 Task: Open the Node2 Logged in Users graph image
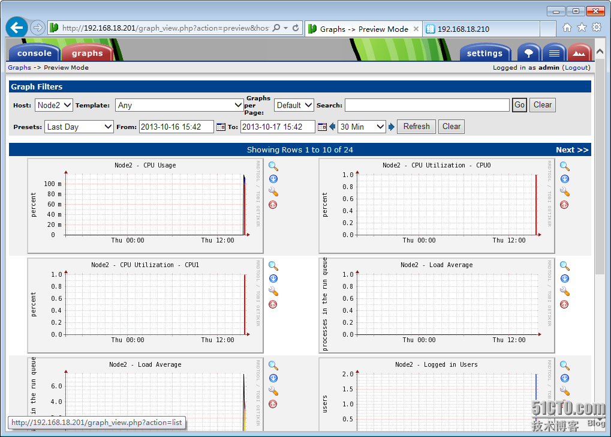click(x=437, y=395)
